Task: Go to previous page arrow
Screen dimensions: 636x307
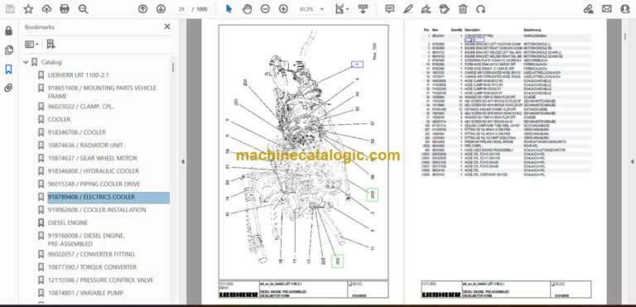Action: (x=142, y=9)
